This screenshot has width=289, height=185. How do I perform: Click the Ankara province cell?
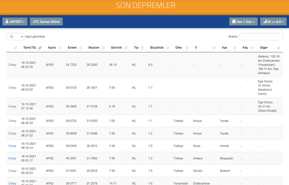[x=198, y=158]
